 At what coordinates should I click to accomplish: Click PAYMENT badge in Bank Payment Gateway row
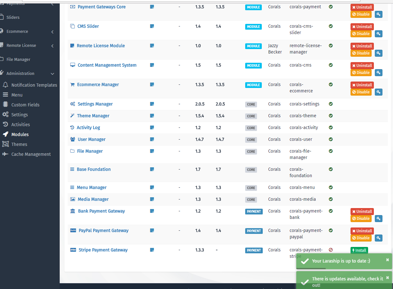254,211
